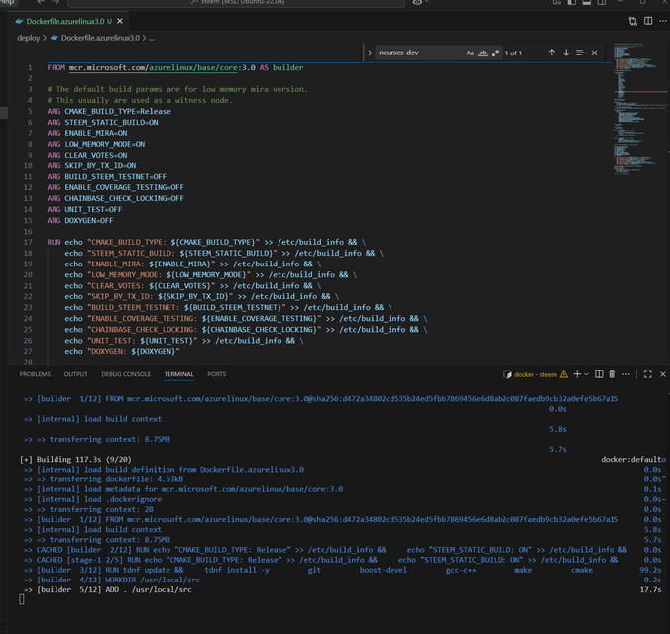Click Dockerfile.azurelinux3.0 in the breadcrumb
The height and width of the screenshot is (634, 670).
click(x=100, y=38)
